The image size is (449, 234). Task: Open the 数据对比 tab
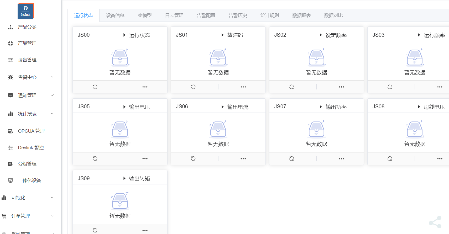(333, 15)
